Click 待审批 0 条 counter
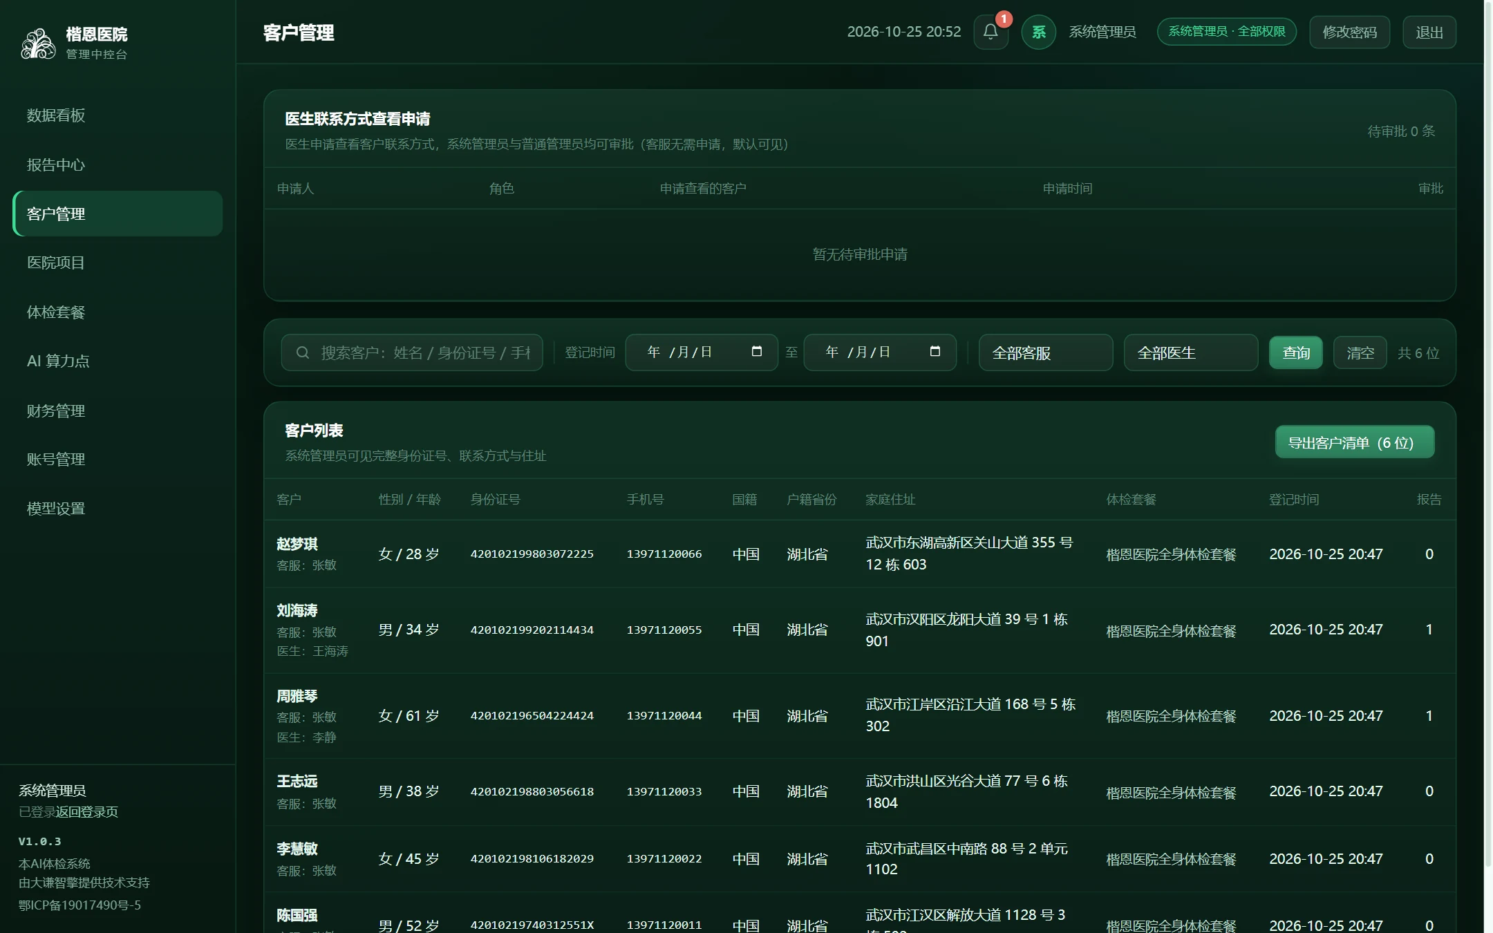The image size is (1493, 933). click(1401, 131)
